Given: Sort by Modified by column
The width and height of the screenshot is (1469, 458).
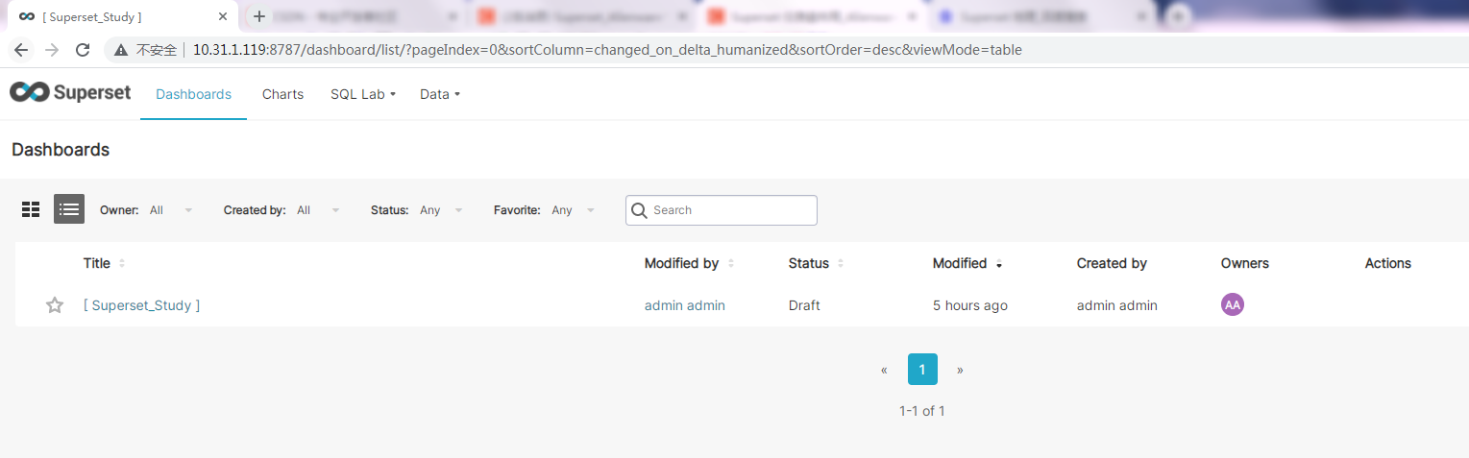Looking at the screenshot, I should pyautogui.click(x=731, y=263).
